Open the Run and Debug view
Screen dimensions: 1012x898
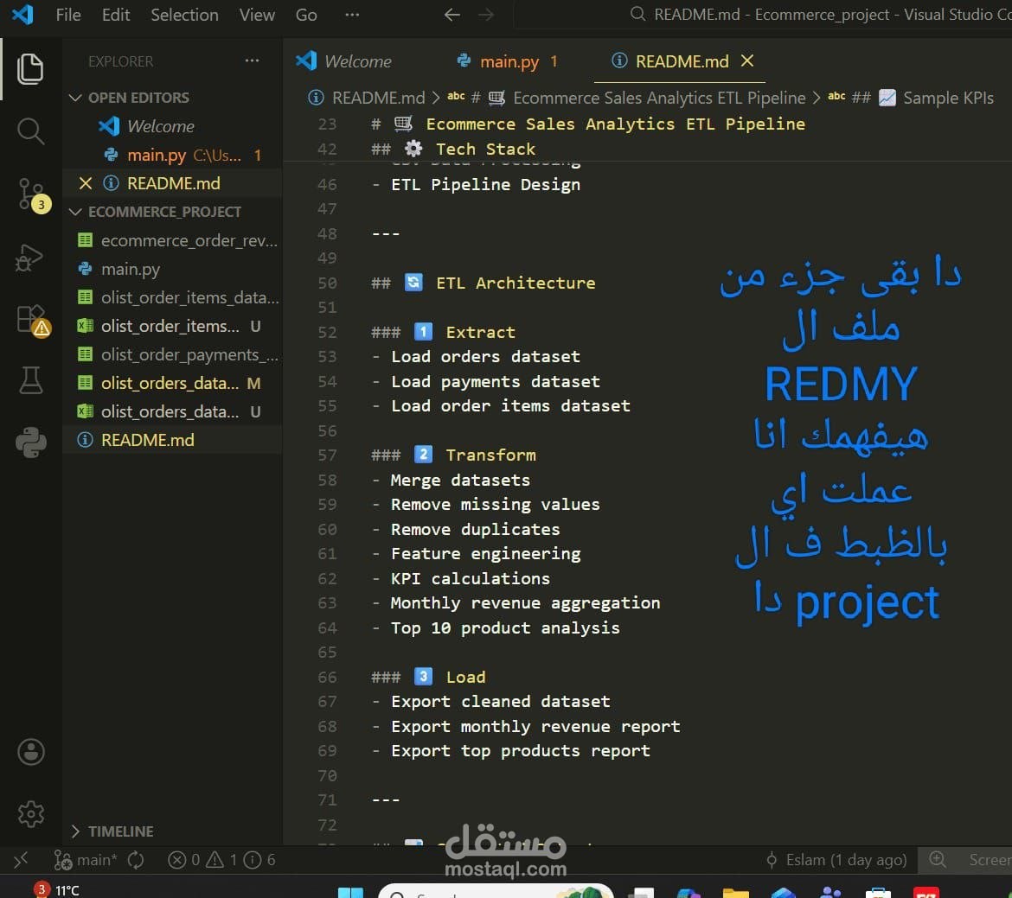29,258
